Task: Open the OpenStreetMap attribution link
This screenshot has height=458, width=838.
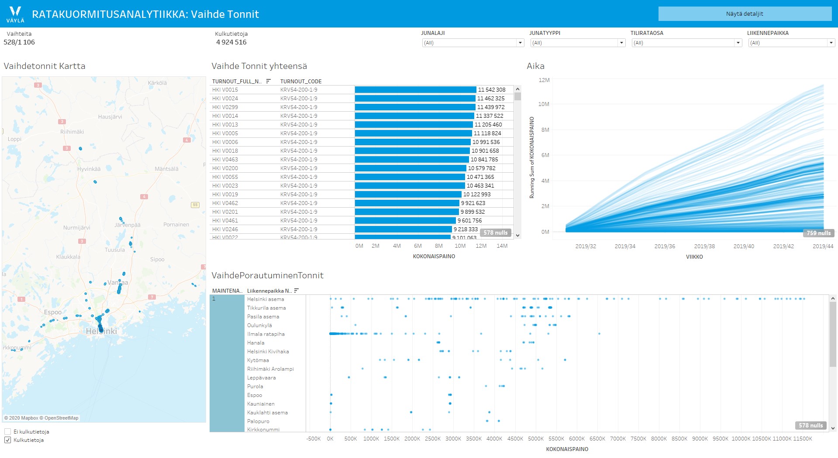Action: 61,418
